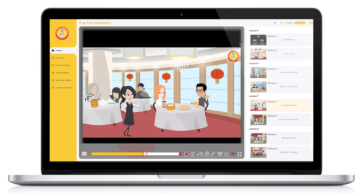The image size is (363, 195).
Task: Click the red record button in player bar
Action: [x=186, y=154]
